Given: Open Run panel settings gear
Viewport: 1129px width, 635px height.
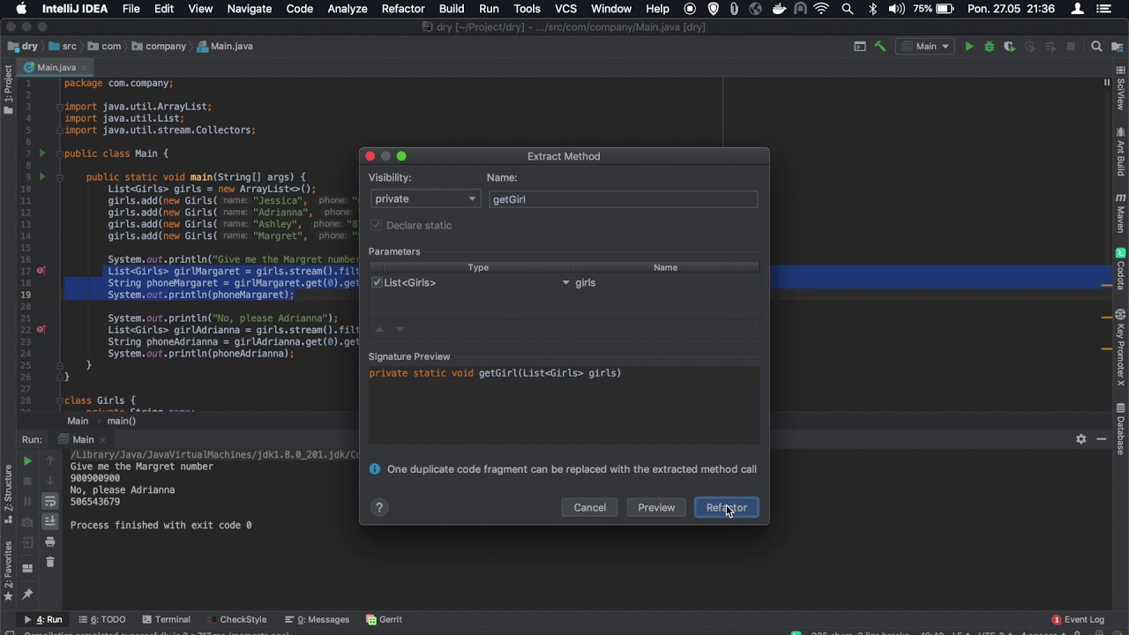Looking at the screenshot, I should pos(1080,439).
